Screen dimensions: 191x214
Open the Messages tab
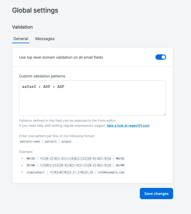[x=45, y=39]
